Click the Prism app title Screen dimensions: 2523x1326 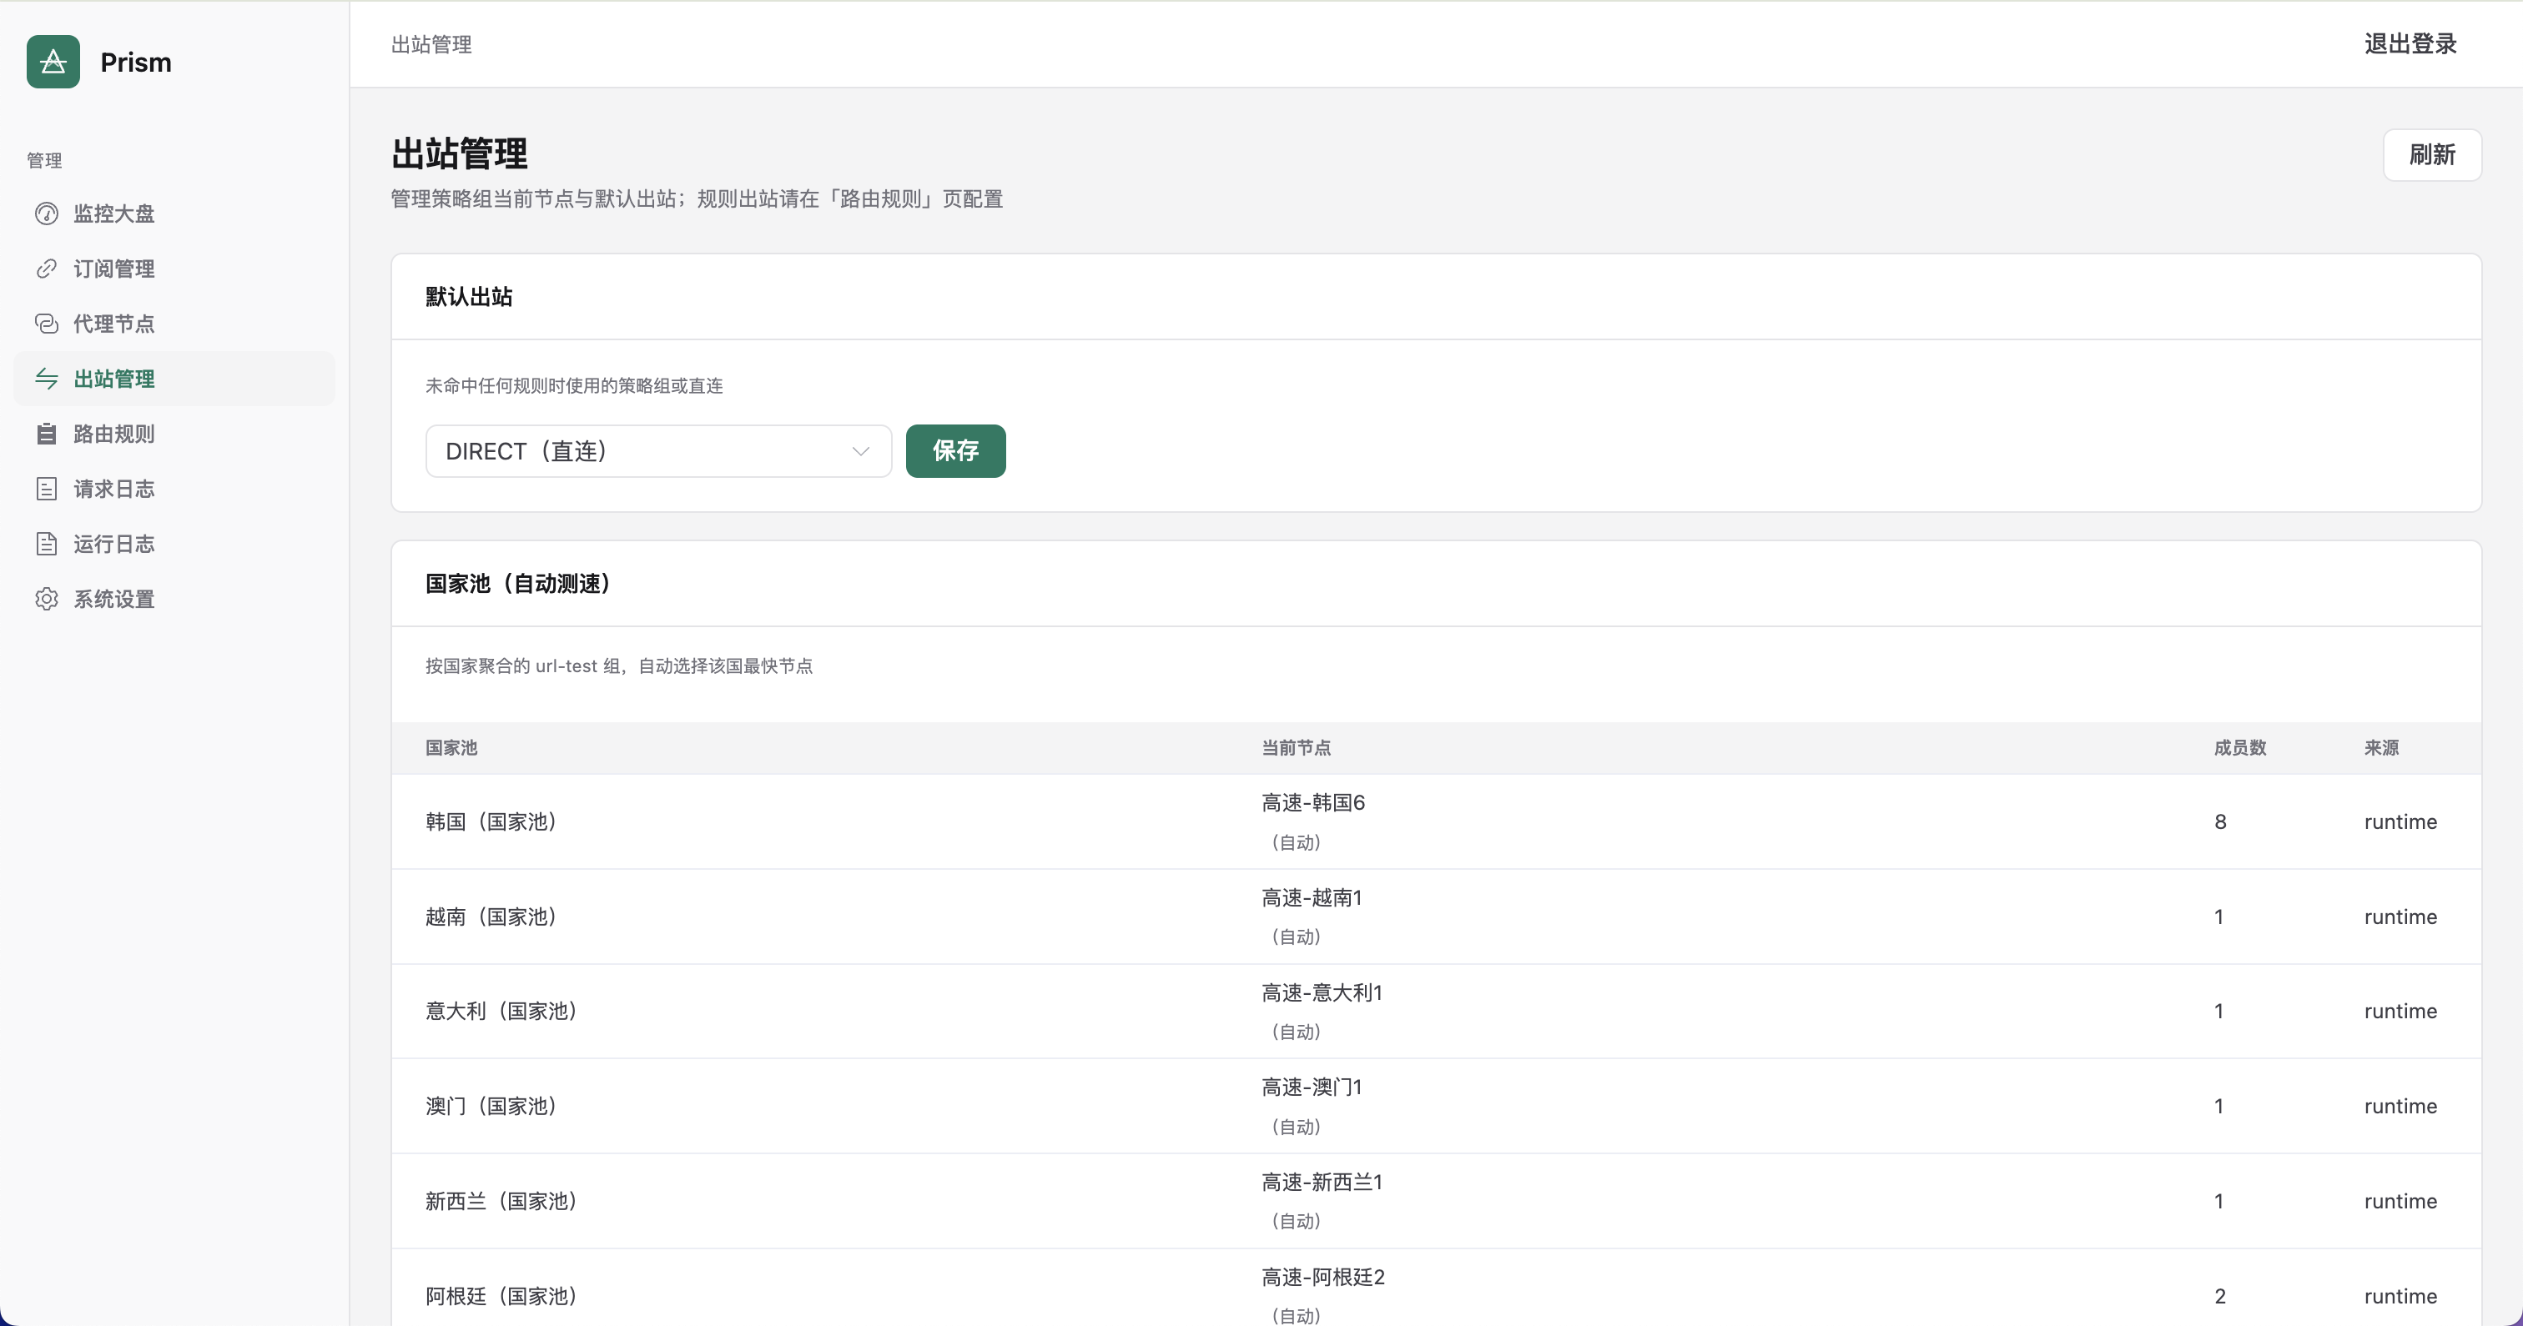pos(136,62)
